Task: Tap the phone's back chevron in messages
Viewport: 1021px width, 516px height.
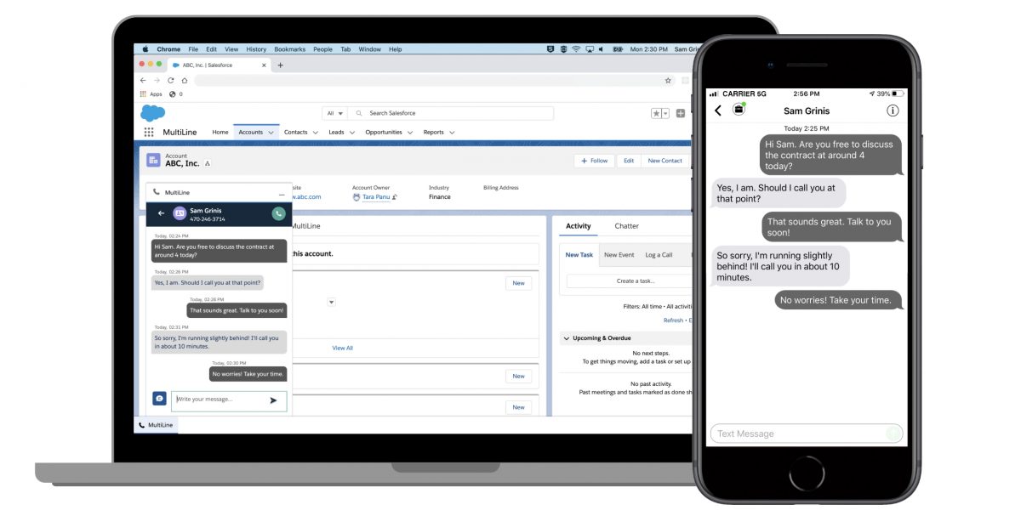Action: [718, 111]
